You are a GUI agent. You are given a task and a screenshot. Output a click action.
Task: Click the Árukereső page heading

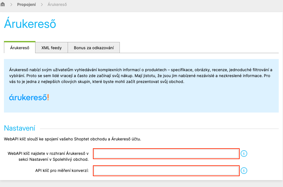click(30, 23)
